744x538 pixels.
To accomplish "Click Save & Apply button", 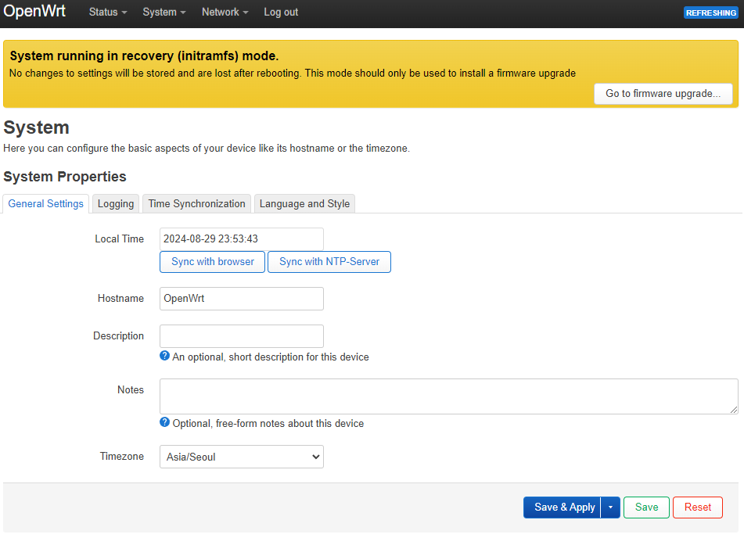I will click(x=562, y=508).
